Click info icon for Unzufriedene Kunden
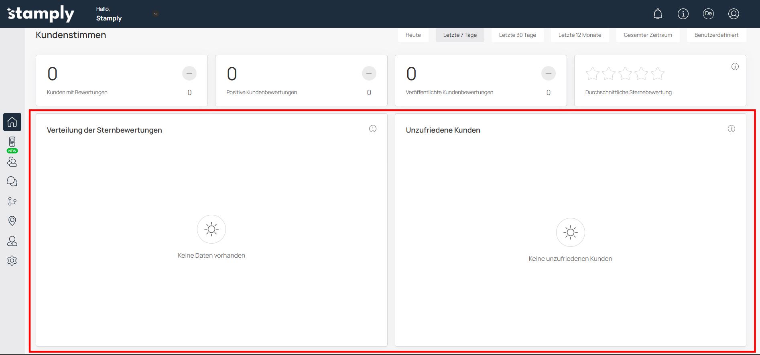This screenshot has width=760, height=355. (x=732, y=129)
